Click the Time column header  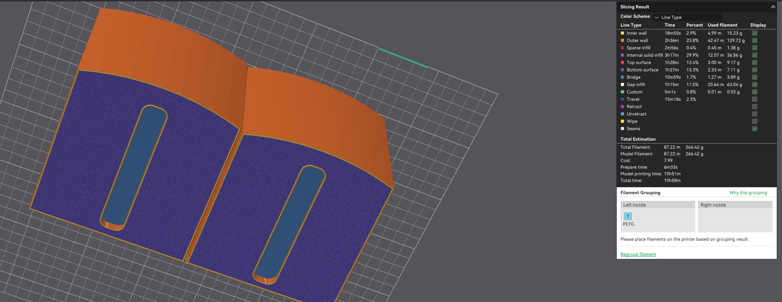(x=670, y=25)
